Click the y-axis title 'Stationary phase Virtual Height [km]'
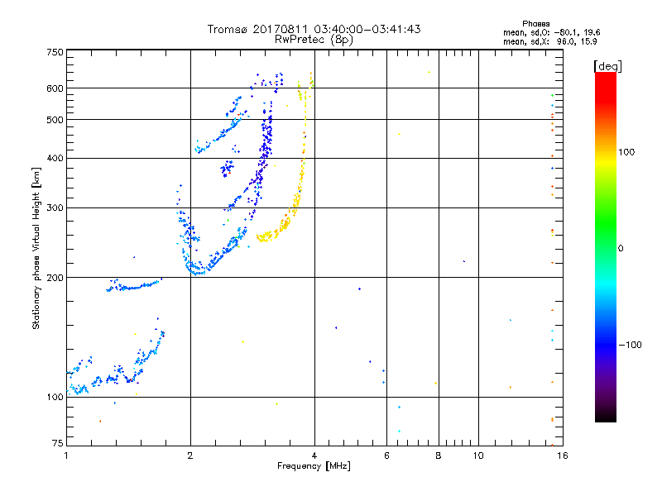Viewport: 662px width, 496px height. tap(36, 248)
